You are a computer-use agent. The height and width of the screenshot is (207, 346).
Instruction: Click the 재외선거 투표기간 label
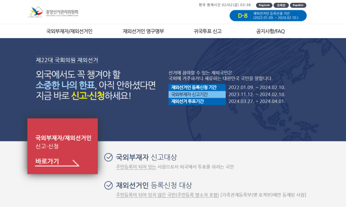click(197, 101)
